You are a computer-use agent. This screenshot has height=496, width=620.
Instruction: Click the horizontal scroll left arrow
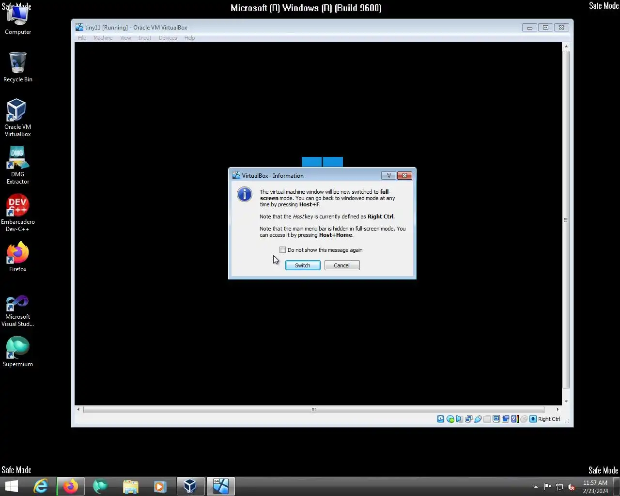point(78,409)
